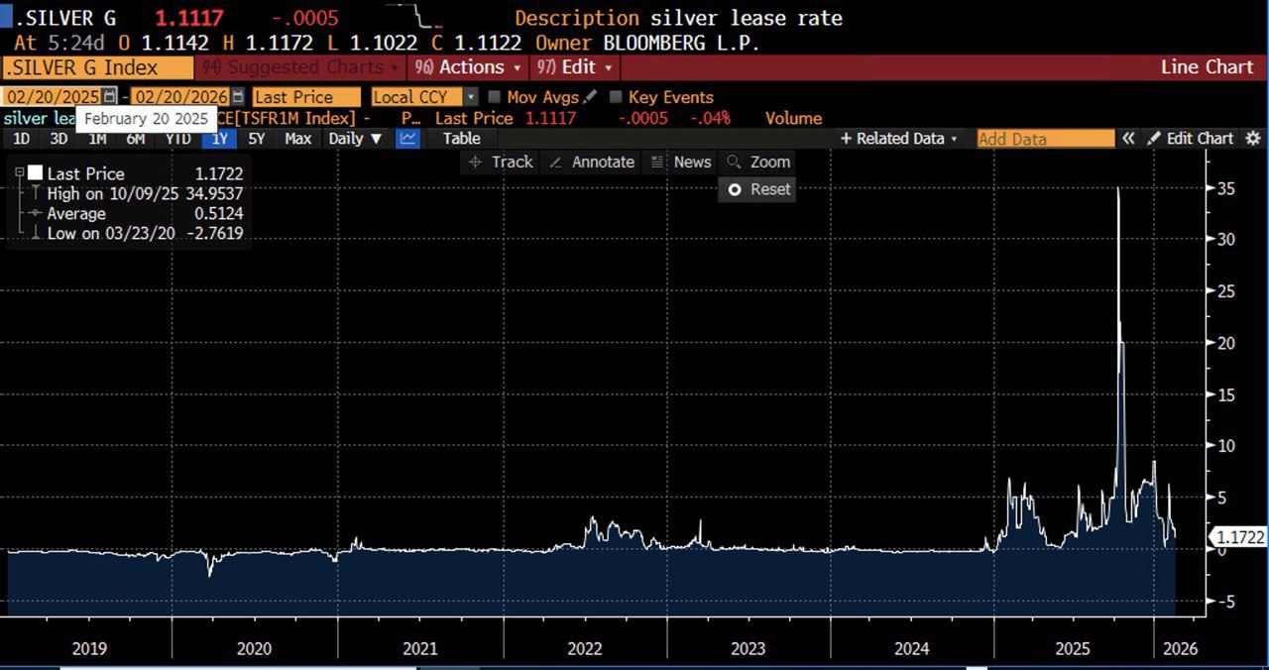Collapse the legend box toggle
This screenshot has width=1269, height=670.
(x=19, y=172)
